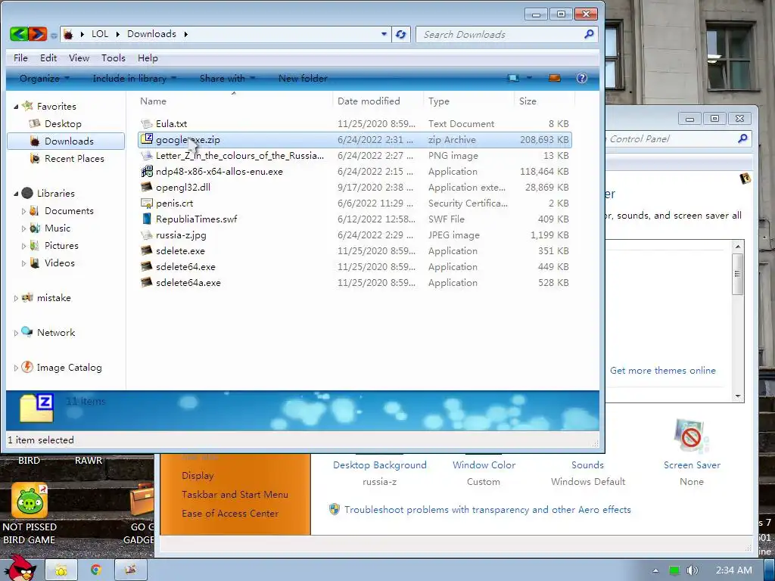The image size is (775, 581).
Task: Expand the Pictures library node
Action: click(23, 246)
